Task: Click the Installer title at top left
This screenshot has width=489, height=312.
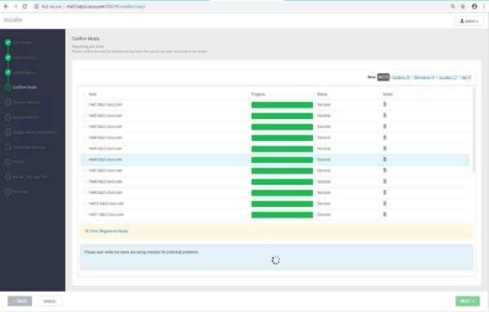Action: point(13,20)
